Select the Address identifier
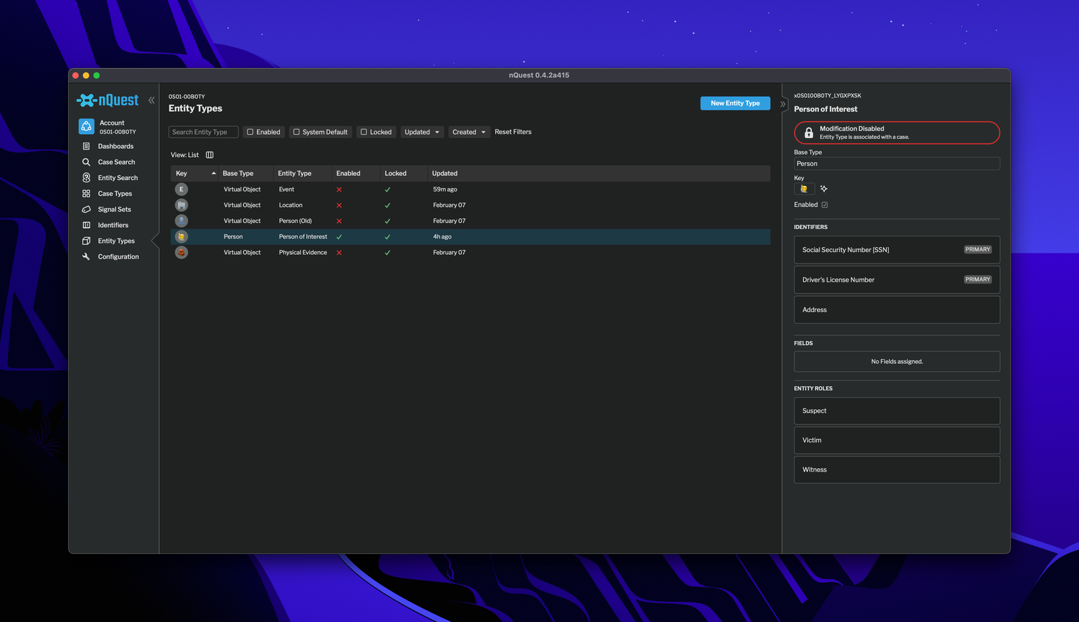 (897, 310)
